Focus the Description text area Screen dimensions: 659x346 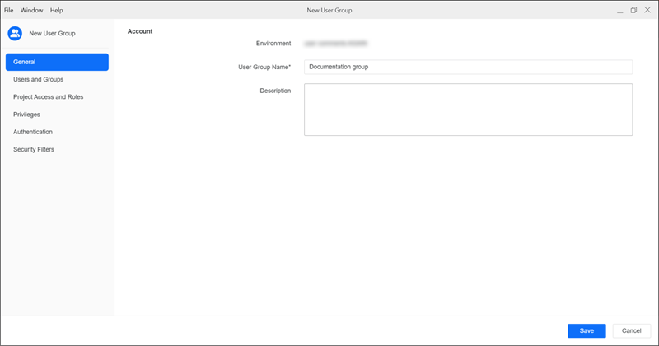(467, 109)
